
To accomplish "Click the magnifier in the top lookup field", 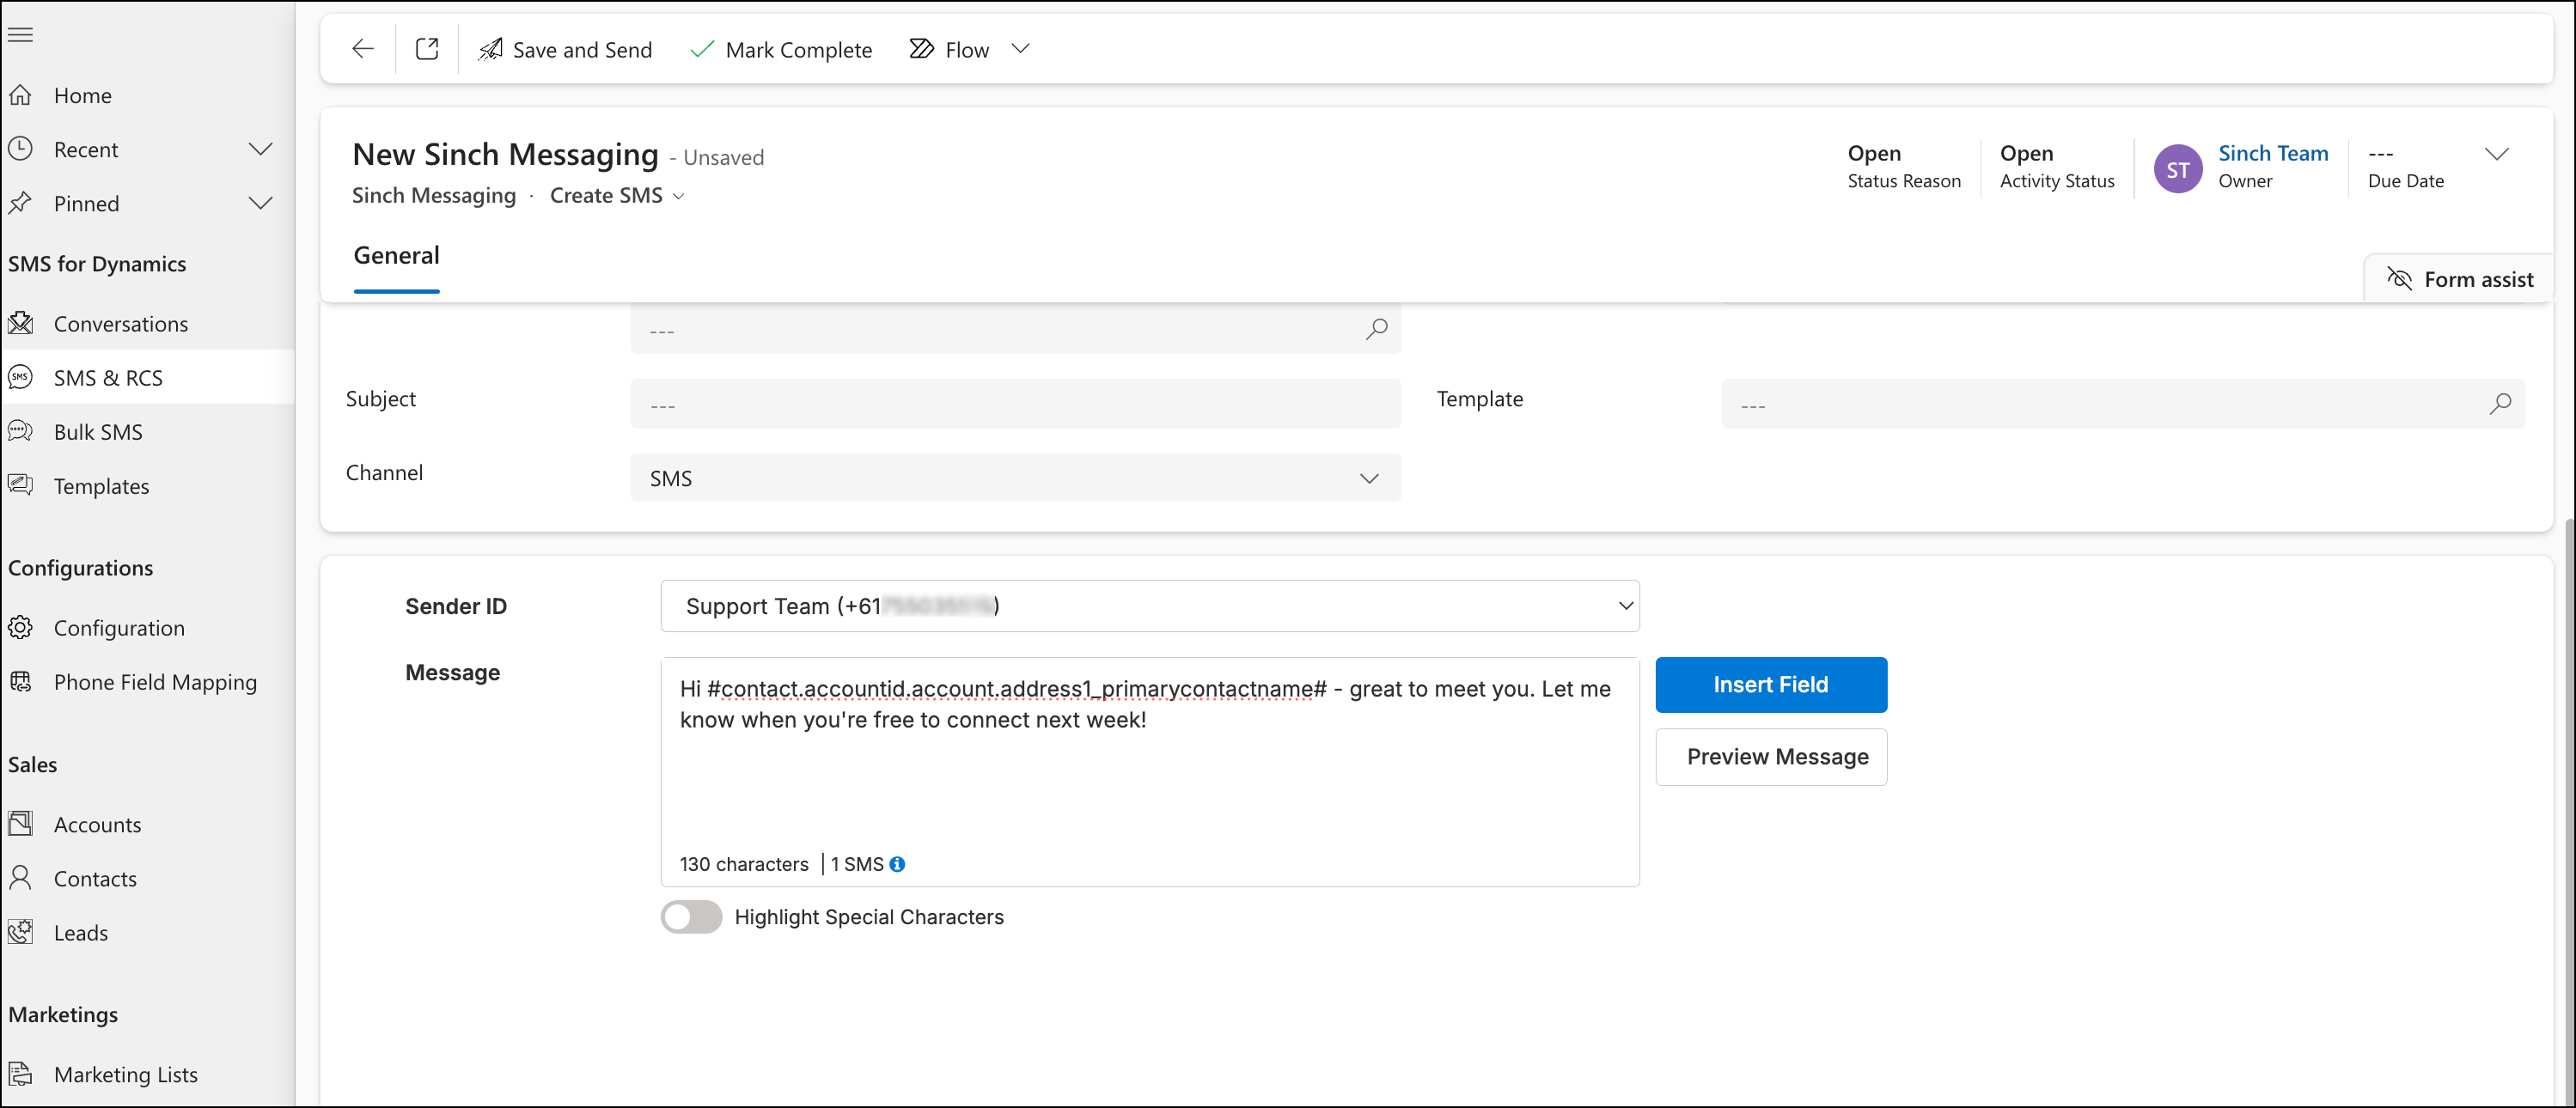I will pos(1376,329).
